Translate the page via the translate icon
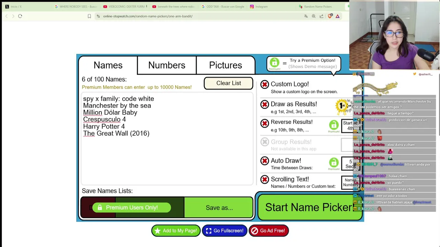 306,16
